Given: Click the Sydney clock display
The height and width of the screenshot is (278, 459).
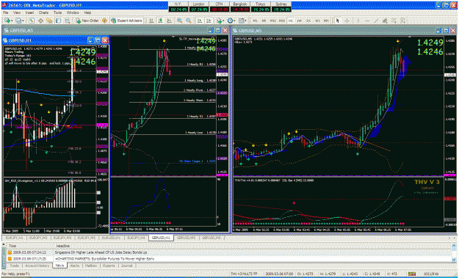Looking at the screenshot, I should (281, 7).
